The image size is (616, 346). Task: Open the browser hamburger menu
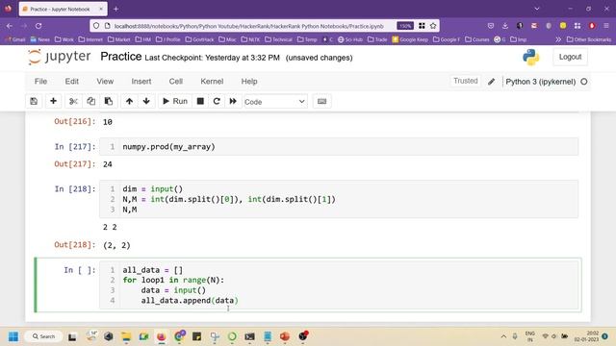(x=606, y=26)
